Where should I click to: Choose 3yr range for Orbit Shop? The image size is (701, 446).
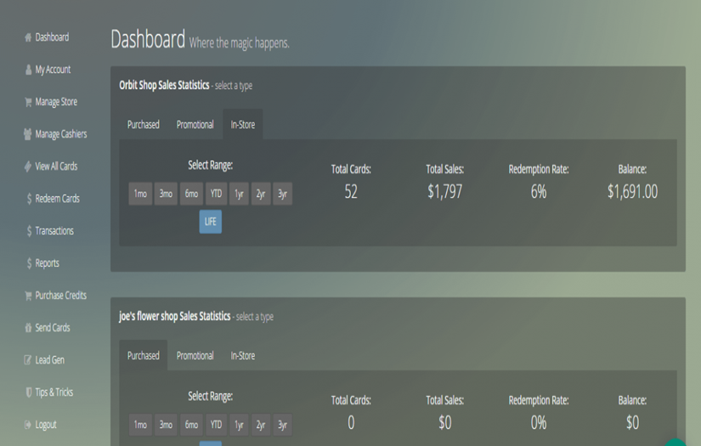[283, 194]
